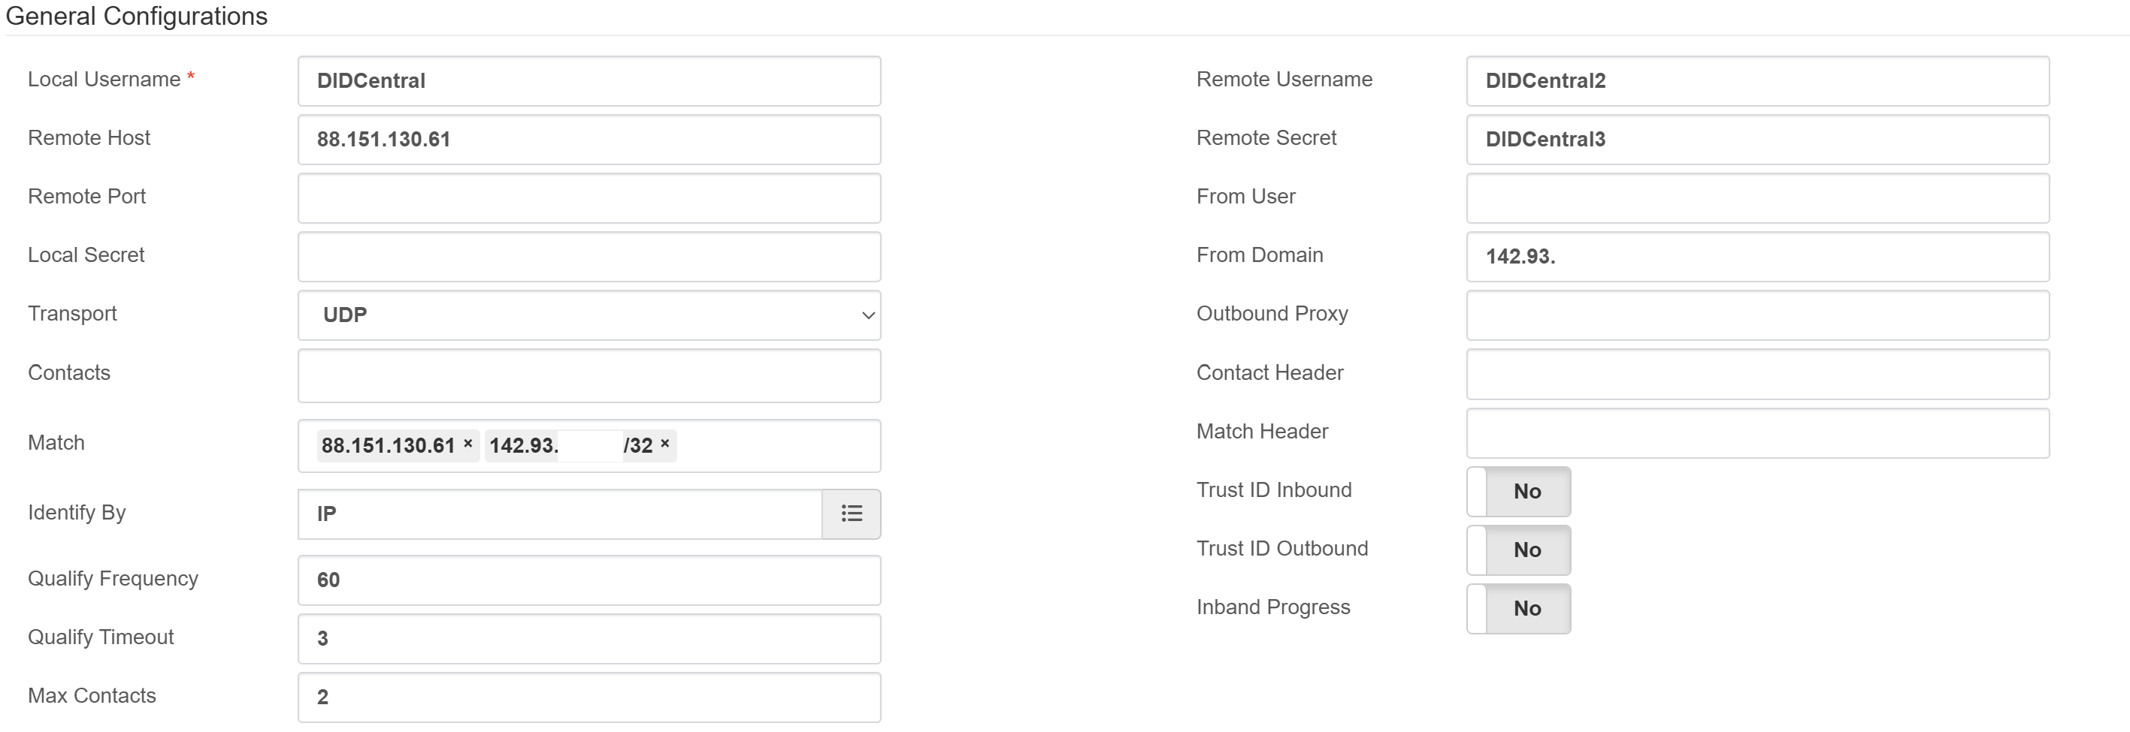
Task: Click the Transport label
Action: tap(73, 314)
